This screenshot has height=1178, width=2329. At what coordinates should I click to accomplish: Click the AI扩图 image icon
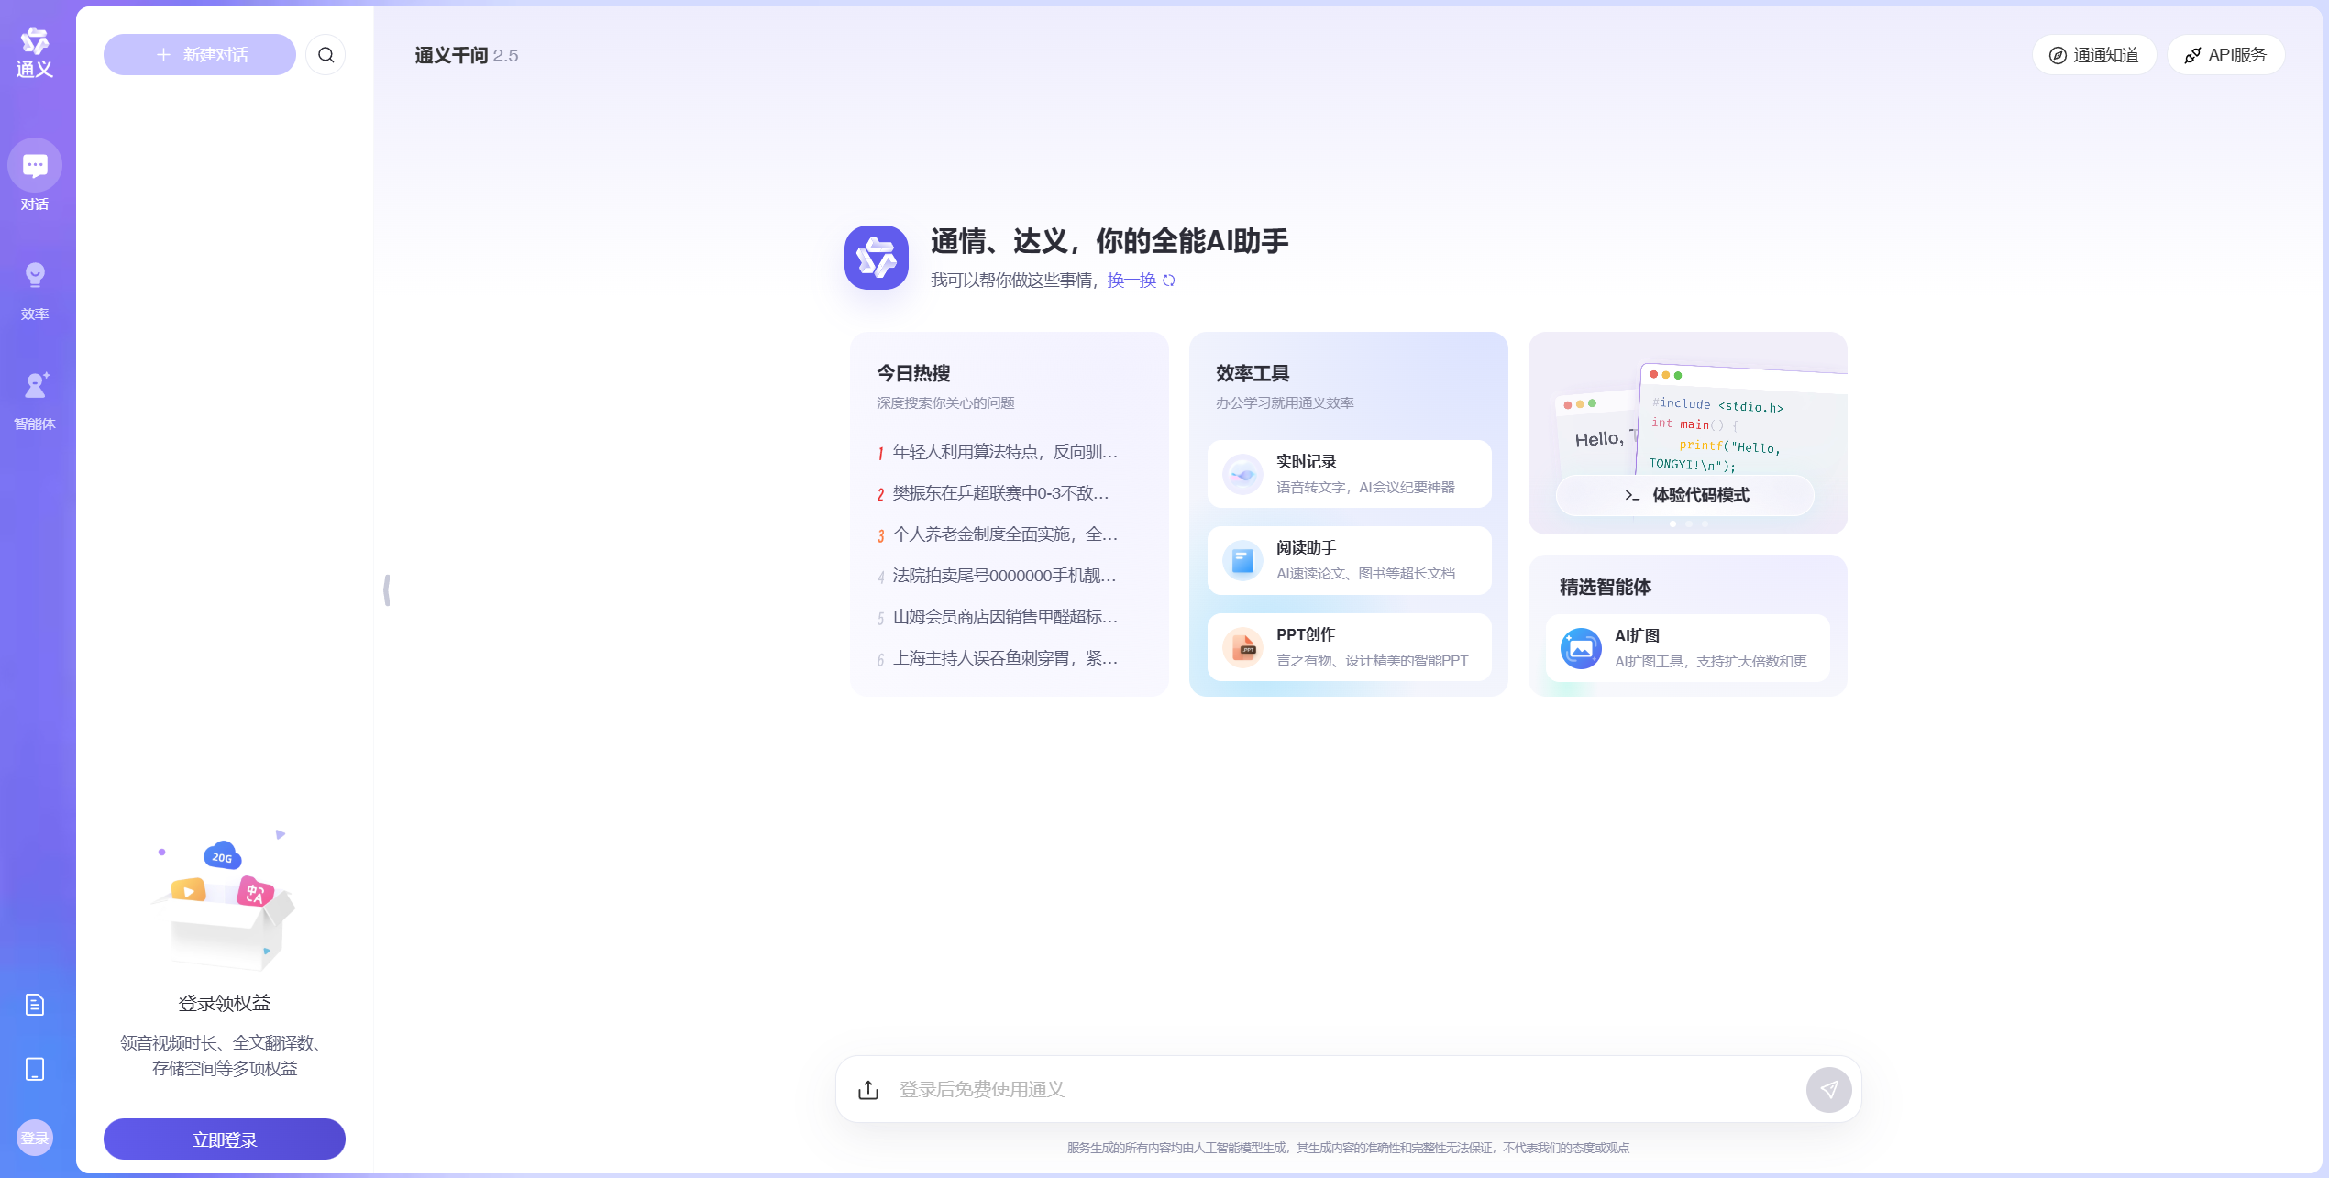tap(1581, 648)
